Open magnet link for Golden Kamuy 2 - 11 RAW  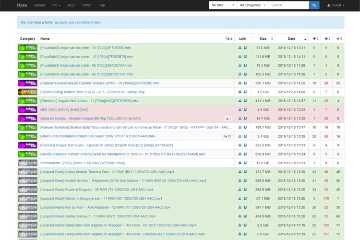(245, 216)
